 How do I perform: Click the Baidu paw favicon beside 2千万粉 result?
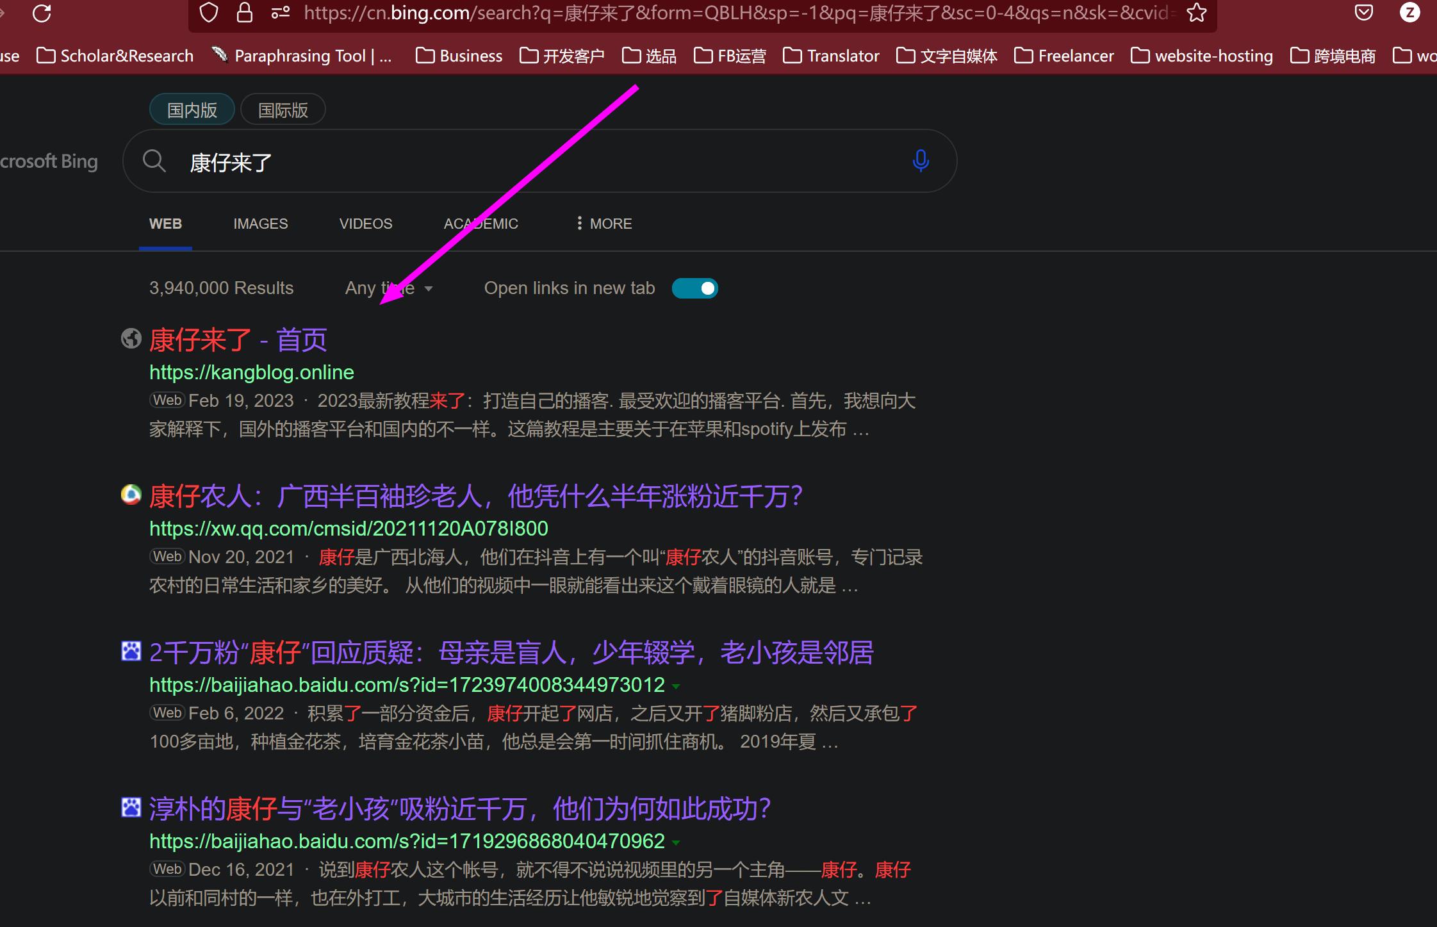coord(131,651)
